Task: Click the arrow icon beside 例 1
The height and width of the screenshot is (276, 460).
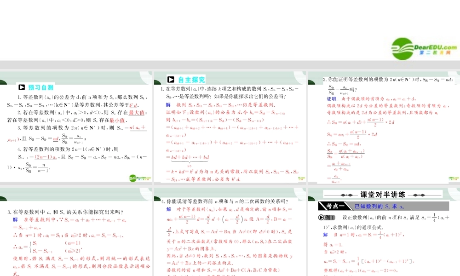Action: click(x=321, y=217)
